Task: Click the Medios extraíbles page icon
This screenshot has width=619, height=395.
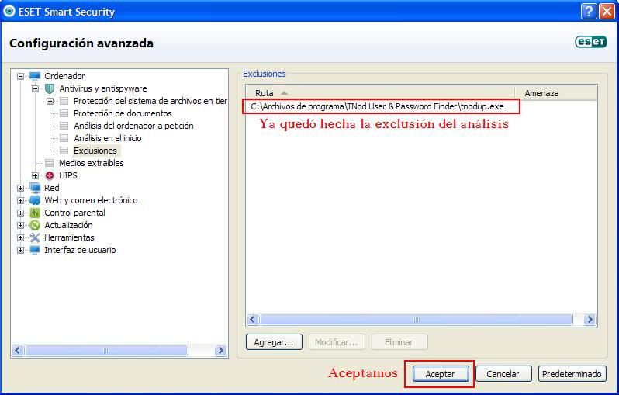Action: point(50,163)
